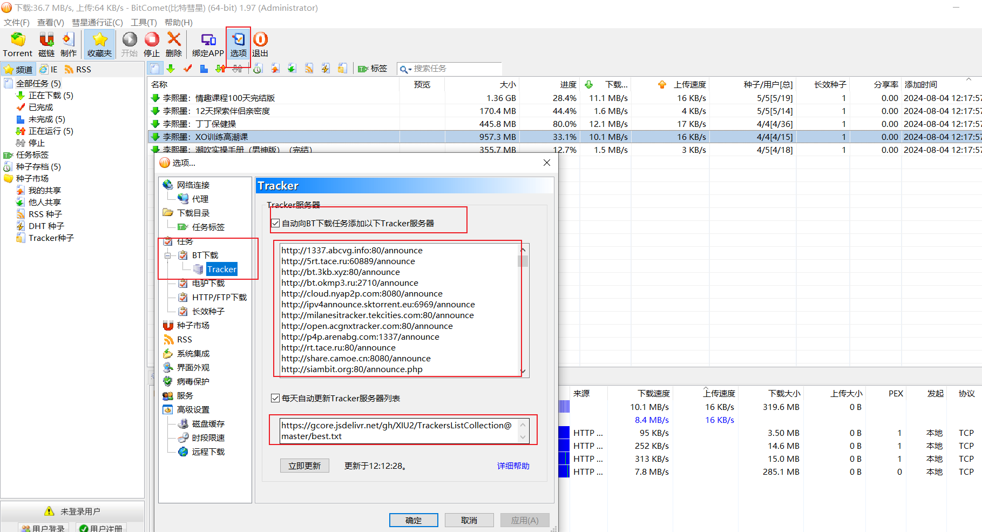Screen dimensions: 982x532
Task: Click the RSS torrent filter icon in the filter bar
Action: click(309, 69)
